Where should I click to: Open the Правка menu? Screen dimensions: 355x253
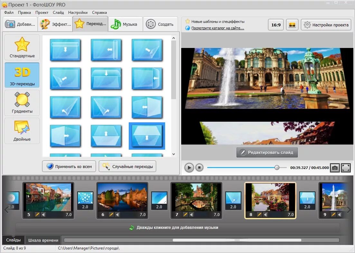24,13
